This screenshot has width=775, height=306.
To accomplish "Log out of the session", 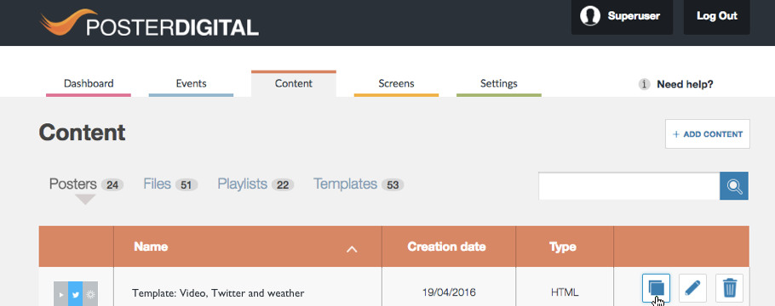I will [x=717, y=17].
